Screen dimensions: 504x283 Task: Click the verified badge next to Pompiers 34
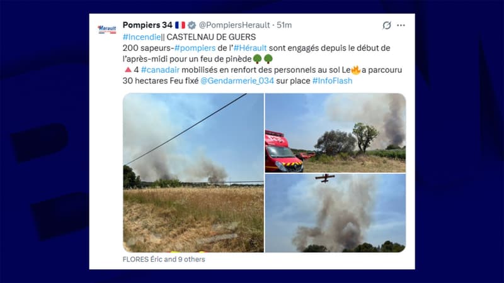pos(192,25)
